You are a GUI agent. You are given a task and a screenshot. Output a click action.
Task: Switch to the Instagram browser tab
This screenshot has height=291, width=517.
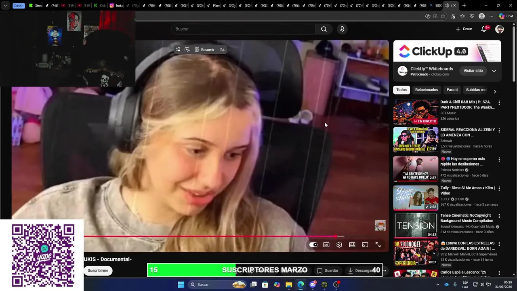[x=117, y=6]
